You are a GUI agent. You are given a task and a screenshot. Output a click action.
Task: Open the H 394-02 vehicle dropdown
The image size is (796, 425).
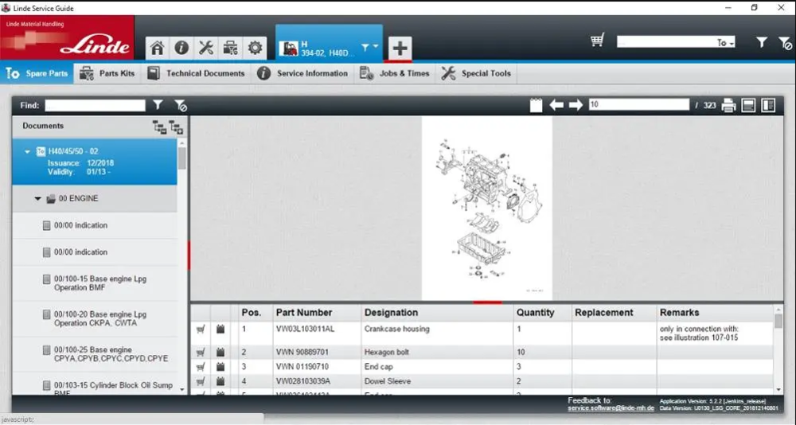(369, 48)
